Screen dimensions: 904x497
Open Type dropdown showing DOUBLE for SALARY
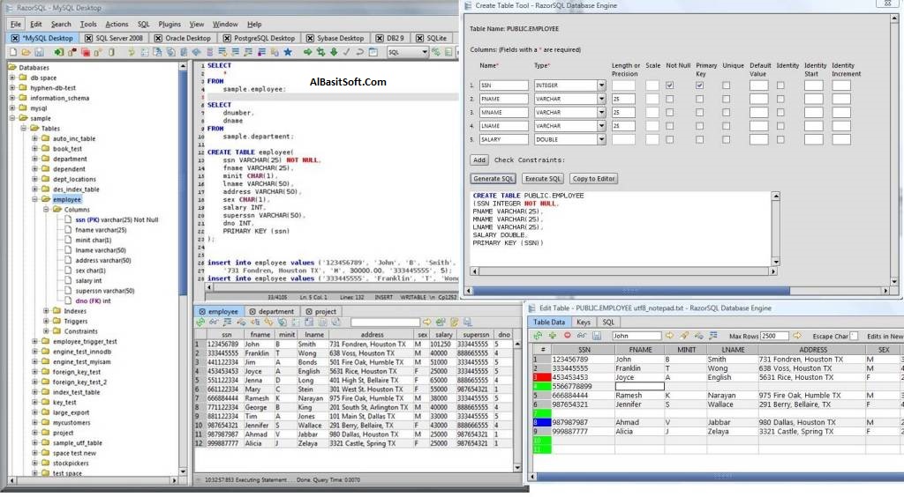click(601, 139)
